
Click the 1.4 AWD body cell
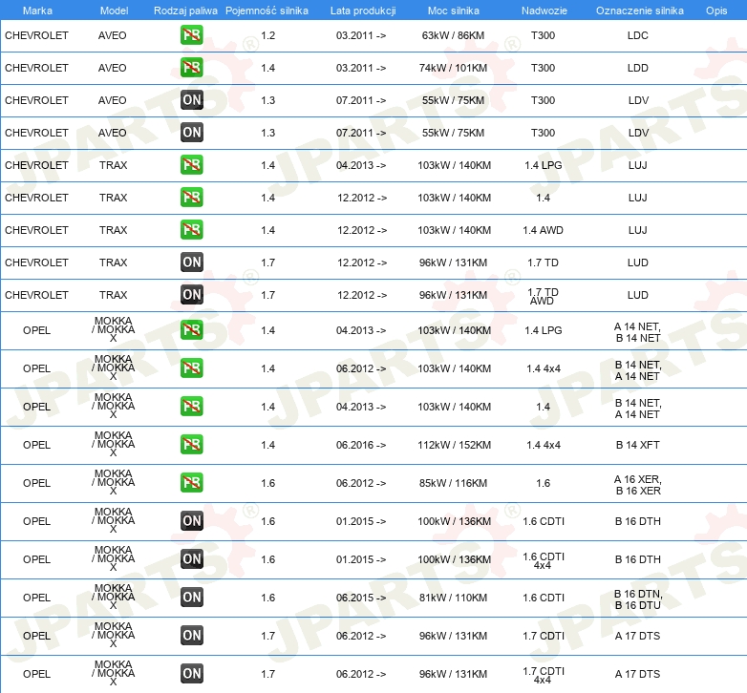tap(544, 230)
